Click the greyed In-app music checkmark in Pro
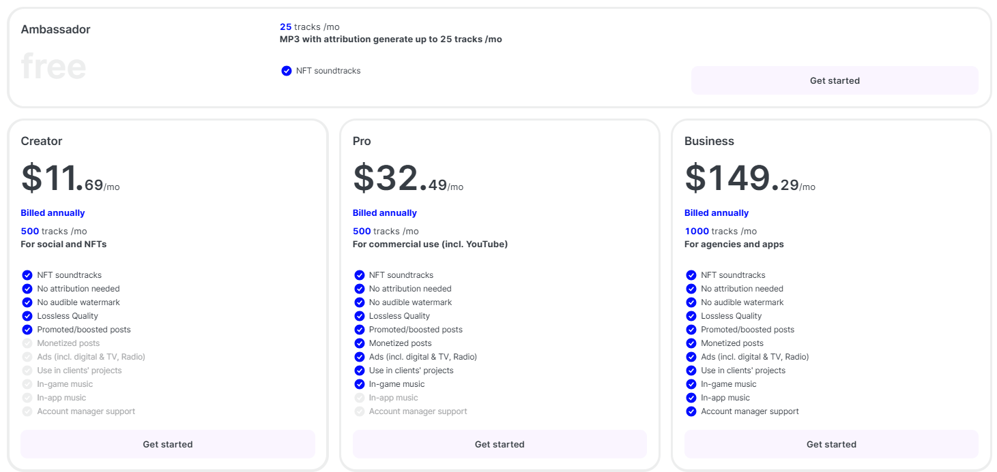Image resolution: width=997 pixels, height=472 pixels. click(359, 398)
